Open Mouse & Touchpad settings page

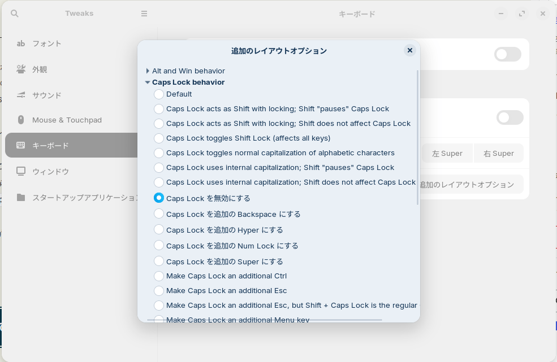tap(71, 120)
